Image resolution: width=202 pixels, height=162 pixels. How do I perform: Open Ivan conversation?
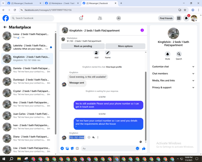[27, 127]
